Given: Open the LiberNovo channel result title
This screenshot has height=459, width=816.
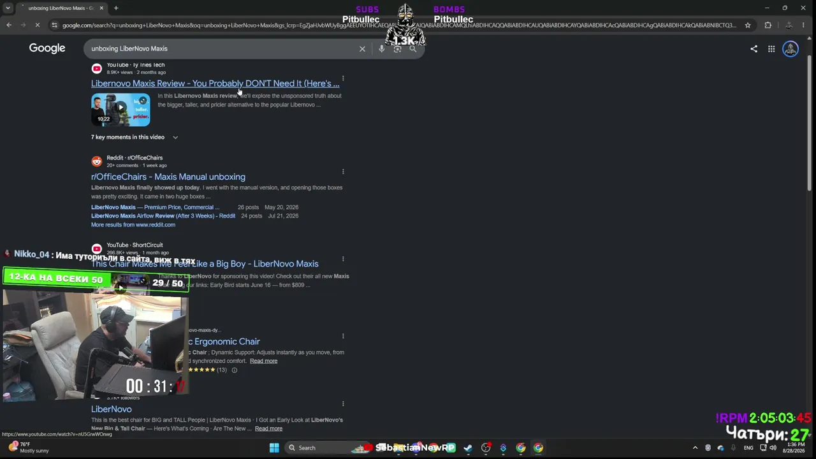Looking at the screenshot, I should (112, 409).
